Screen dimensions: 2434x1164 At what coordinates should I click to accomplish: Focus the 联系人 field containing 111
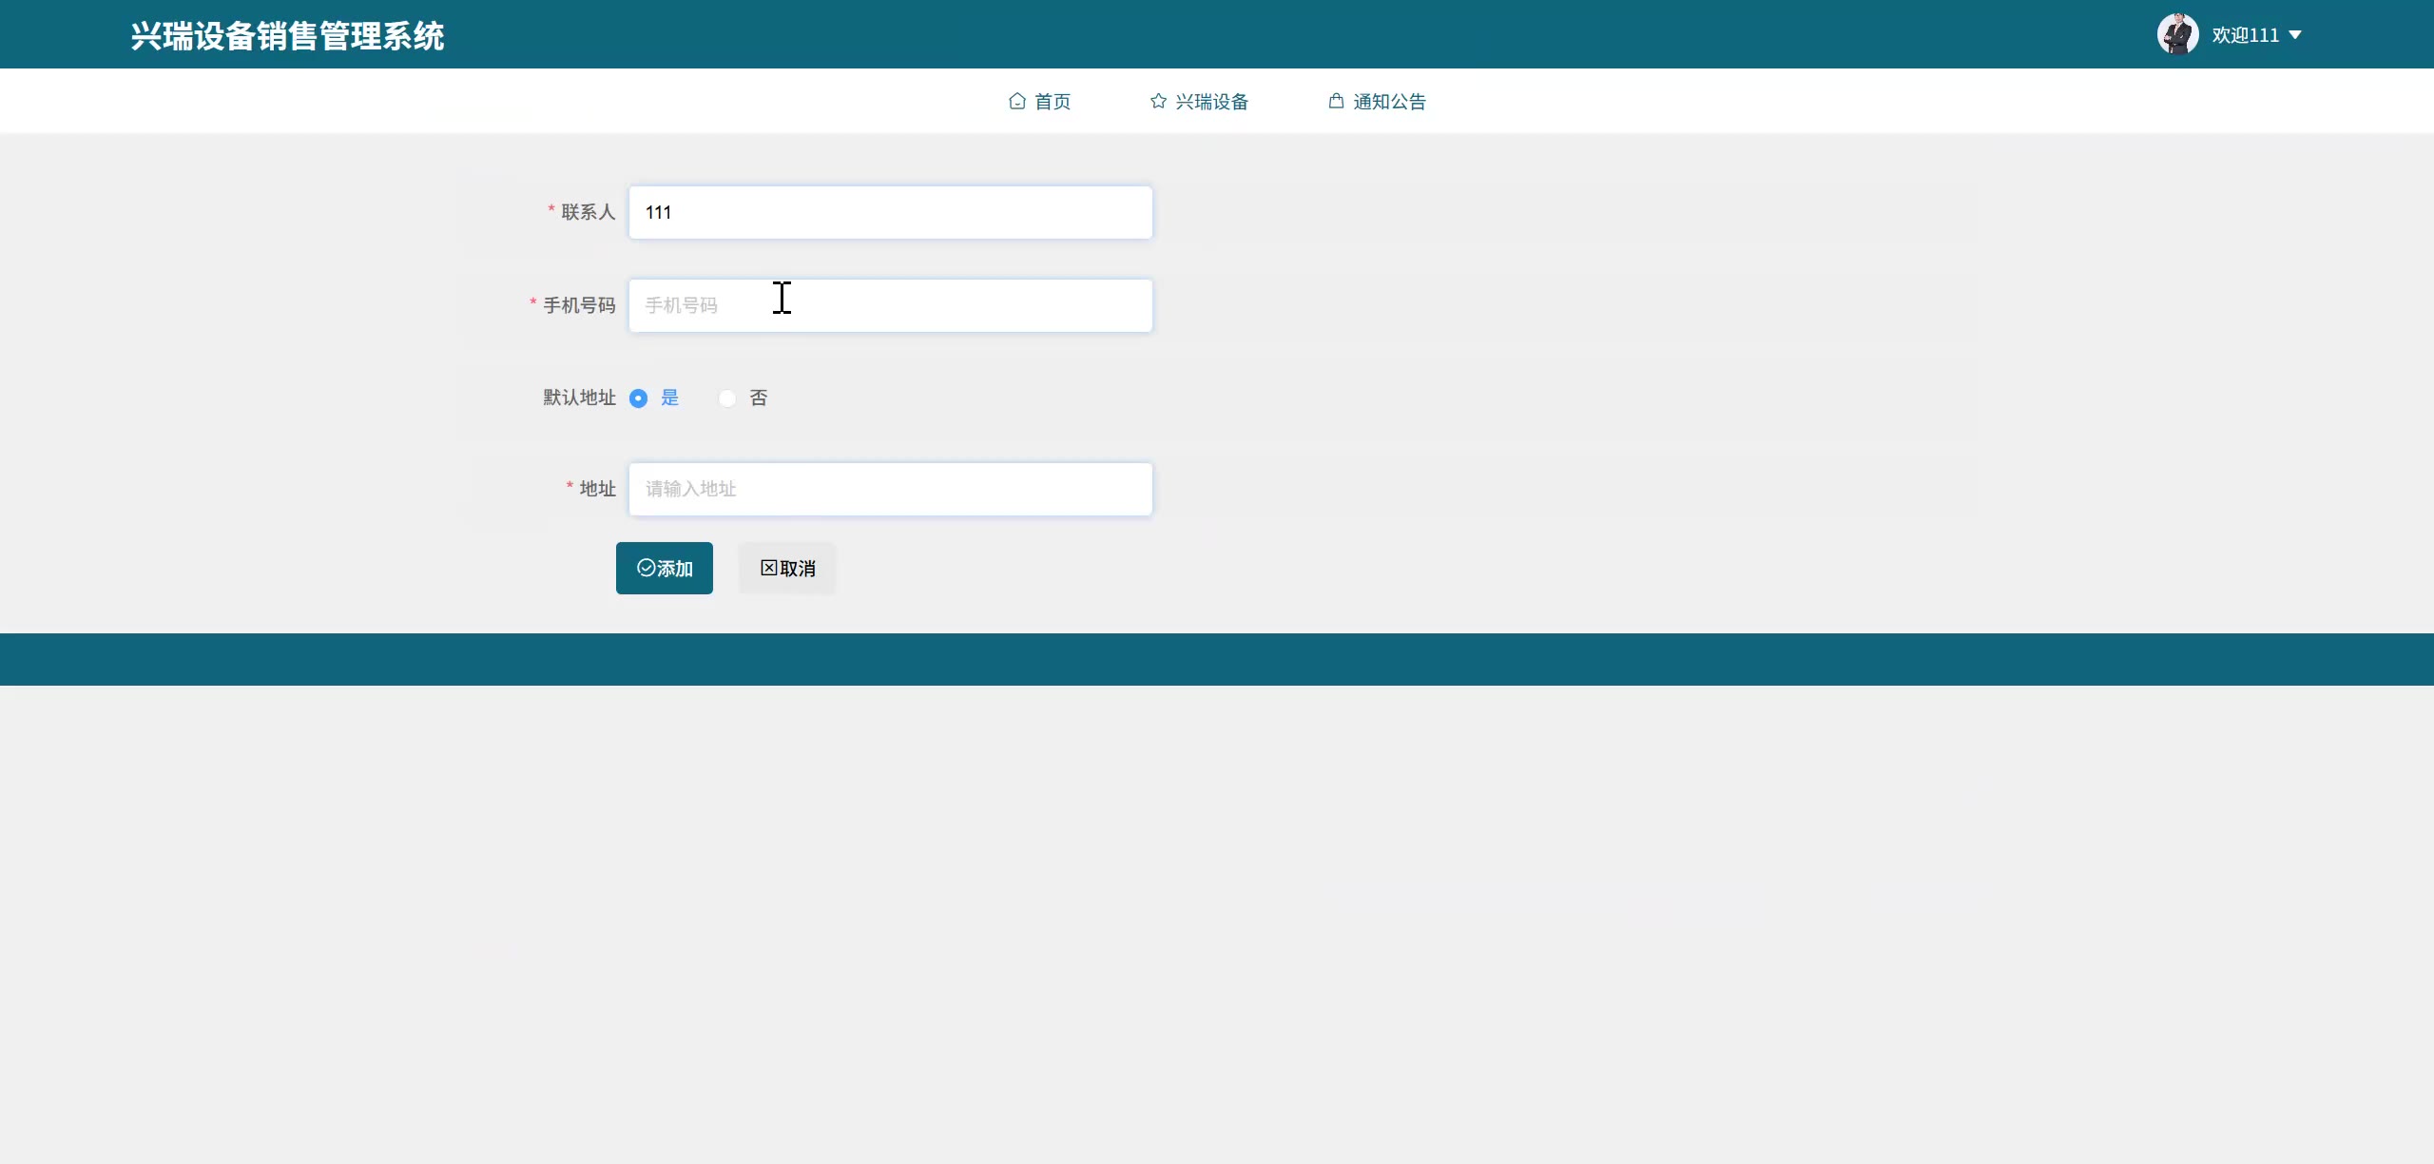point(890,212)
